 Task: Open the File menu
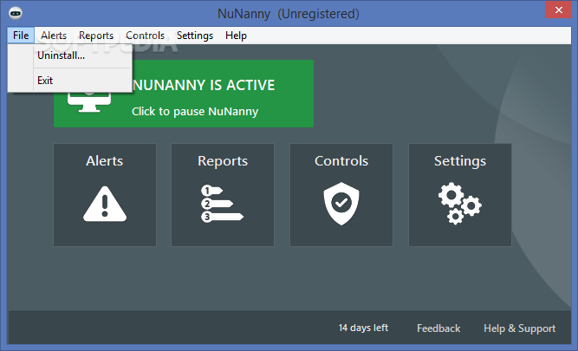21,36
